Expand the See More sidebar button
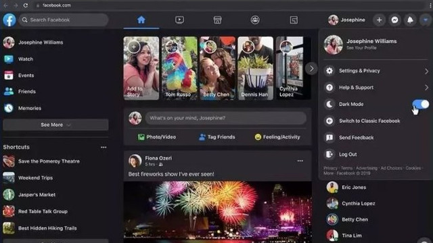Image resolution: width=433 pixels, height=243 pixels. click(55, 125)
